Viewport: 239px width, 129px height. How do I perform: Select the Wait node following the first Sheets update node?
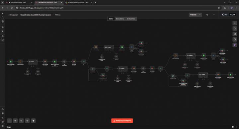coord(64,62)
